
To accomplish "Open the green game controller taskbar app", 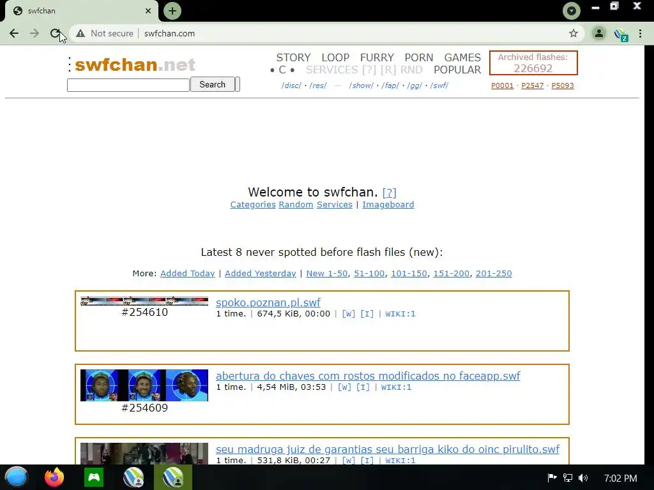I will (x=94, y=477).
